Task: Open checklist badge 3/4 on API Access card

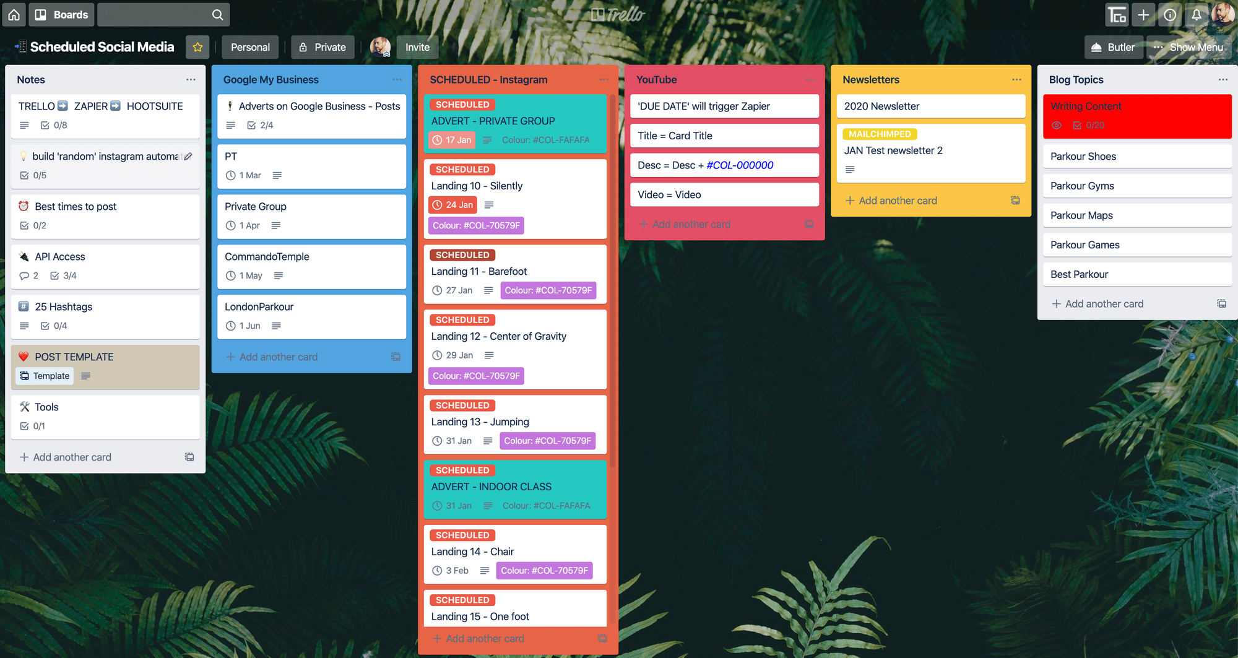Action: 63,275
